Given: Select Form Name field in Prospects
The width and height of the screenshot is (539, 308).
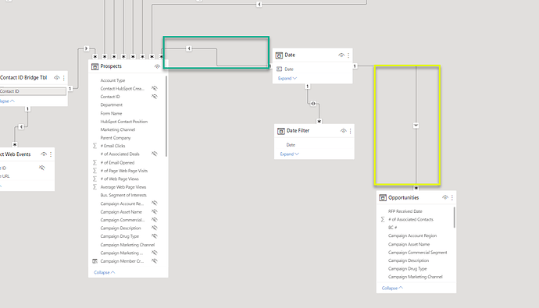Looking at the screenshot, I should click(111, 113).
